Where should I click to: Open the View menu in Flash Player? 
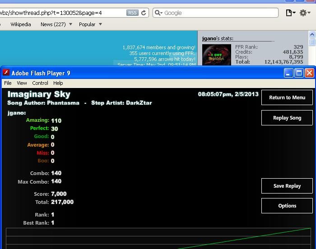point(22,83)
